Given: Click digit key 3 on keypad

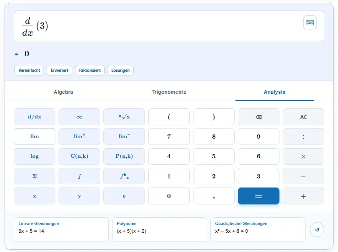Looking at the screenshot, I should (x=258, y=176).
